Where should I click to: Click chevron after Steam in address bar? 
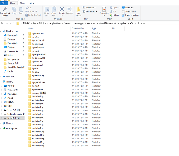pyautogui.click(x=72, y=23)
